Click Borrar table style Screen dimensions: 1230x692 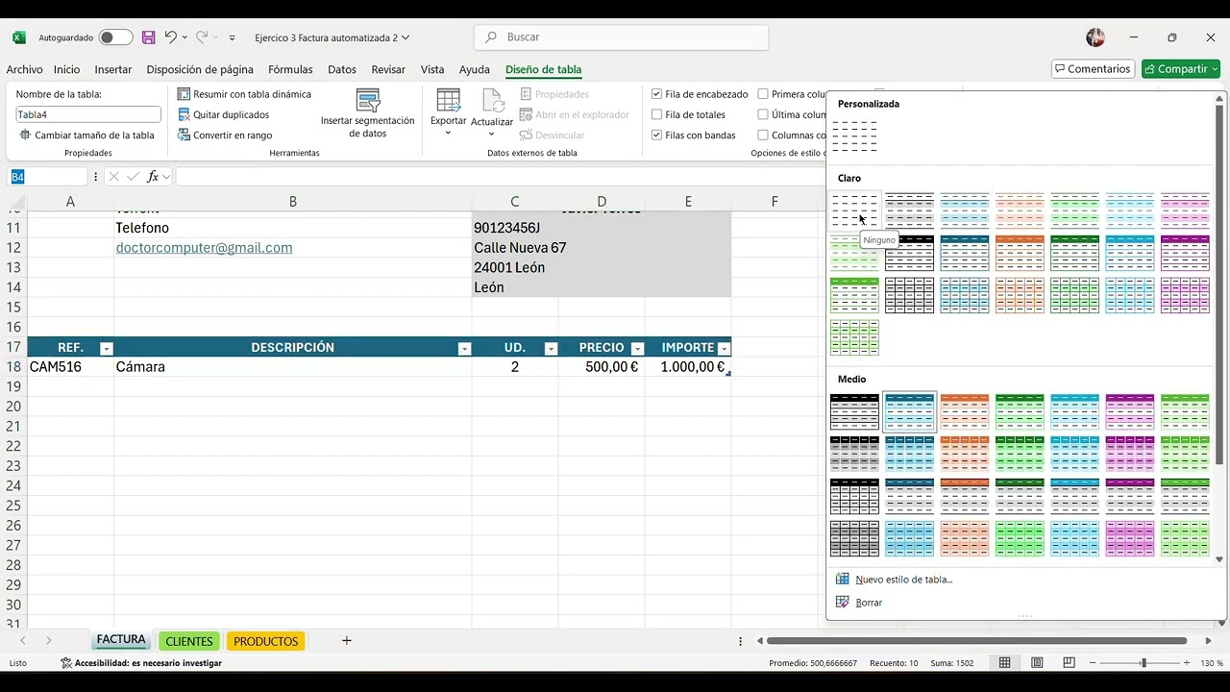coord(858,603)
